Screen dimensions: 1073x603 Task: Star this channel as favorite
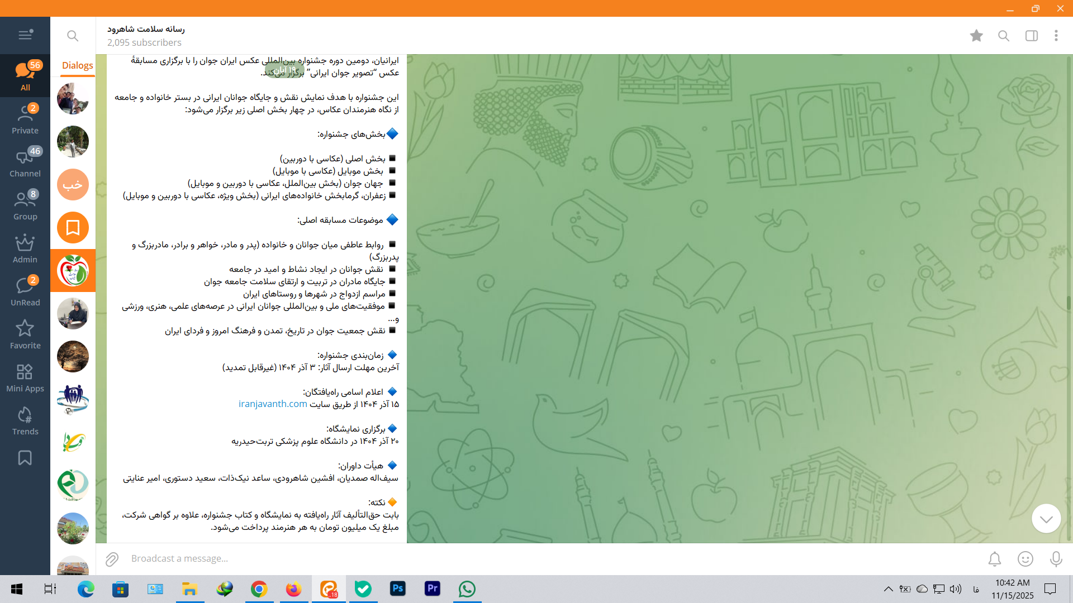pos(976,36)
